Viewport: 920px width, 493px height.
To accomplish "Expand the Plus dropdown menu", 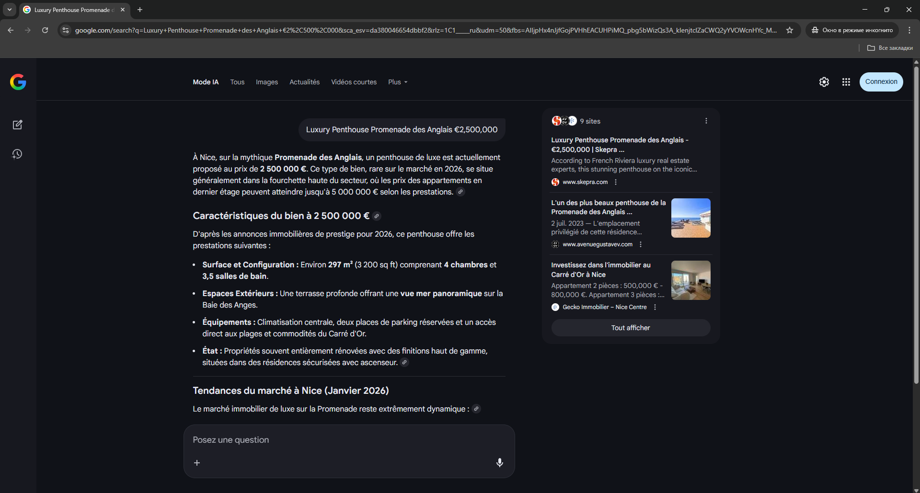I will point(398,82).
